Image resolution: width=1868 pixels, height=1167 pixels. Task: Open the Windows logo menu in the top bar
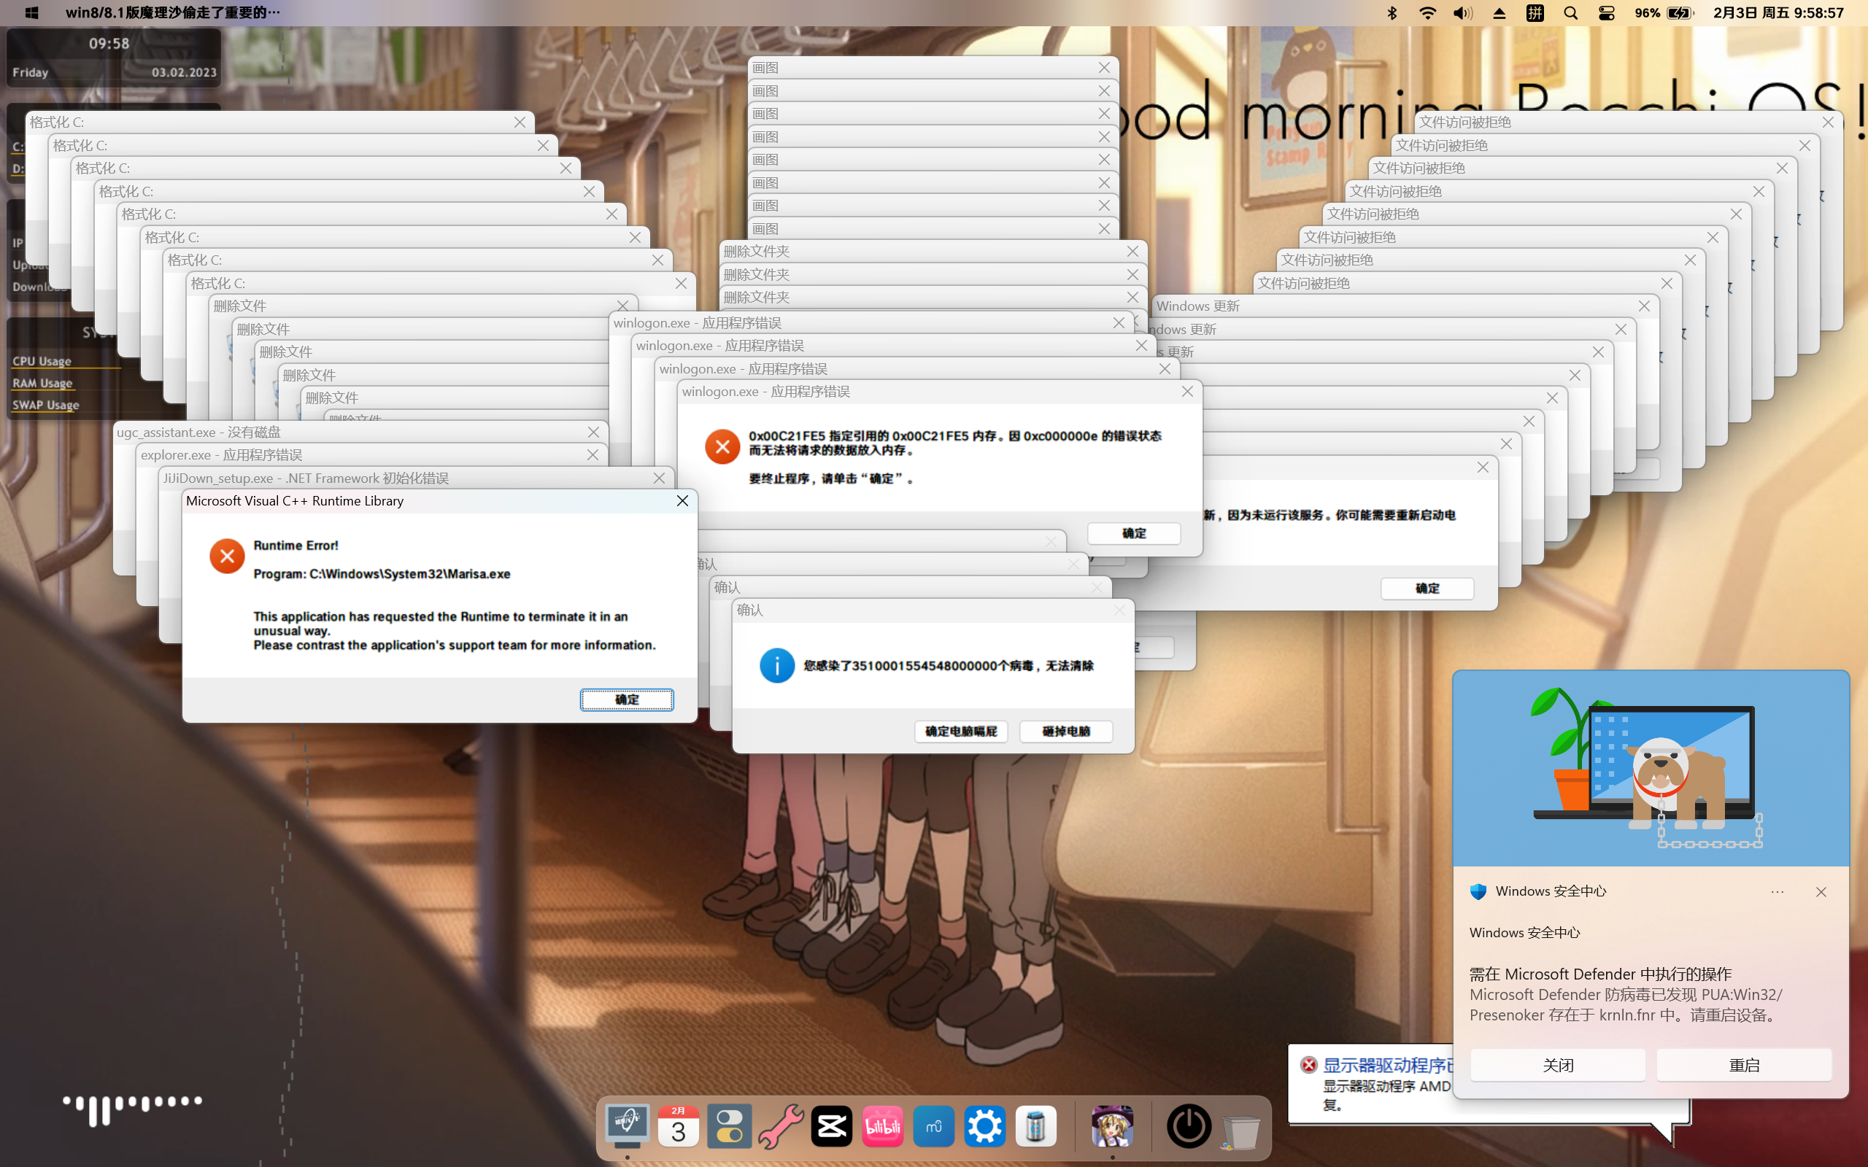tap(31, 13)
